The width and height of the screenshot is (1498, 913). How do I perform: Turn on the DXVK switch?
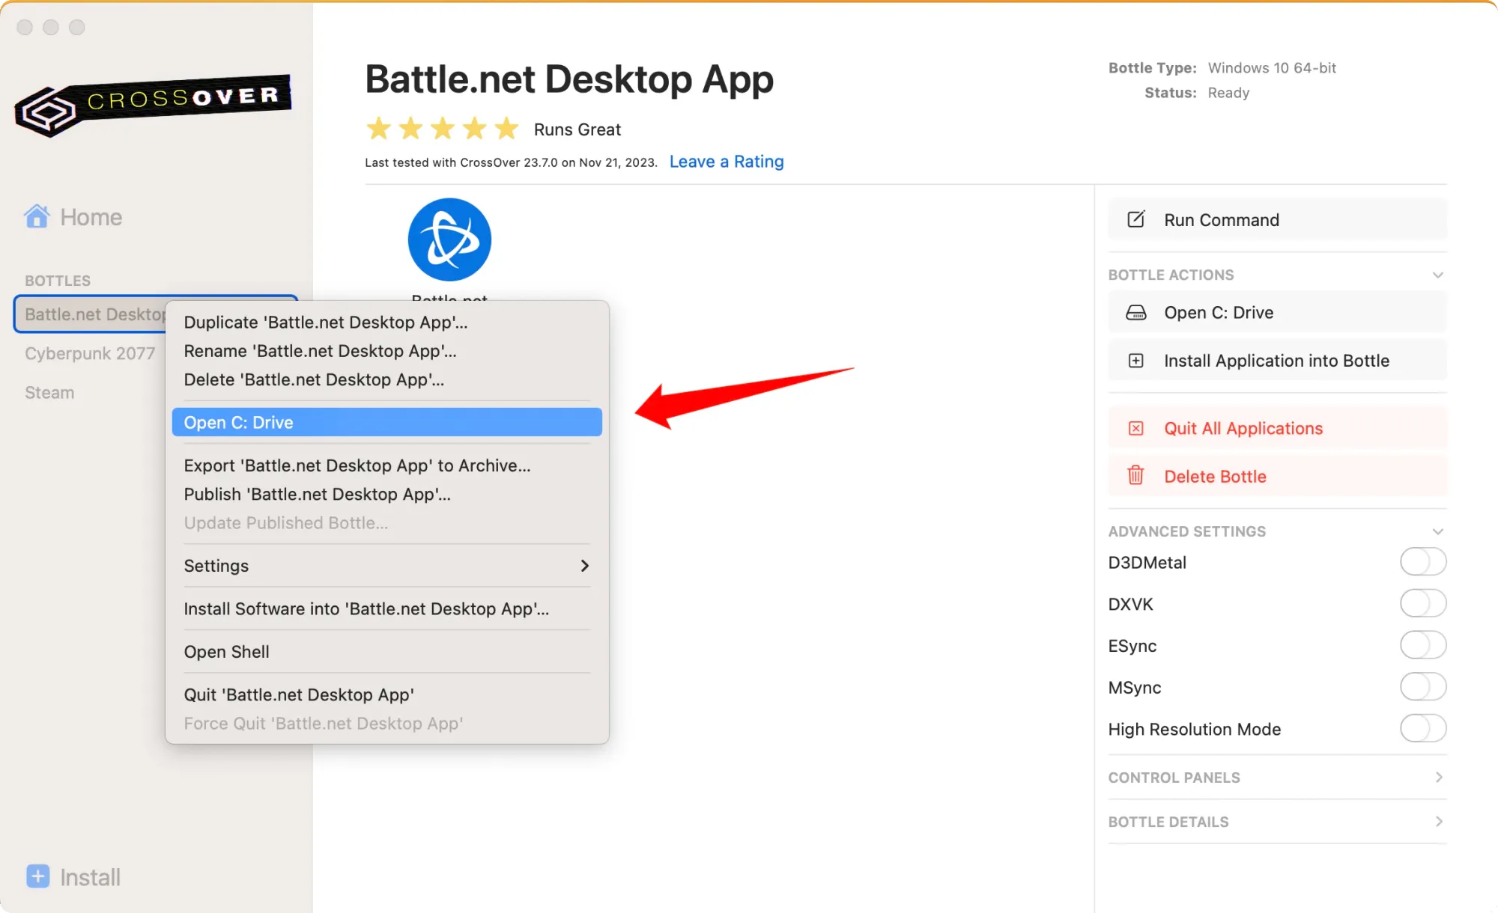click(1422, 603)
